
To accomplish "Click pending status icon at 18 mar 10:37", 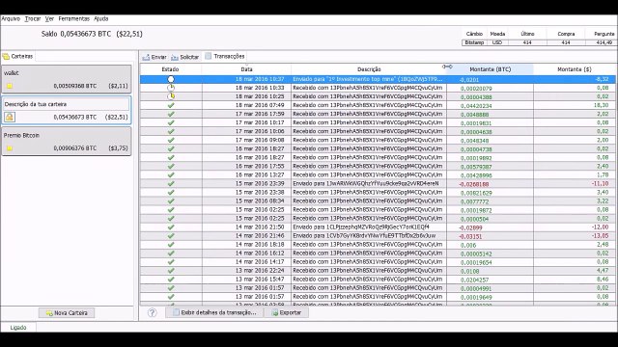I will tap(171, 79).
